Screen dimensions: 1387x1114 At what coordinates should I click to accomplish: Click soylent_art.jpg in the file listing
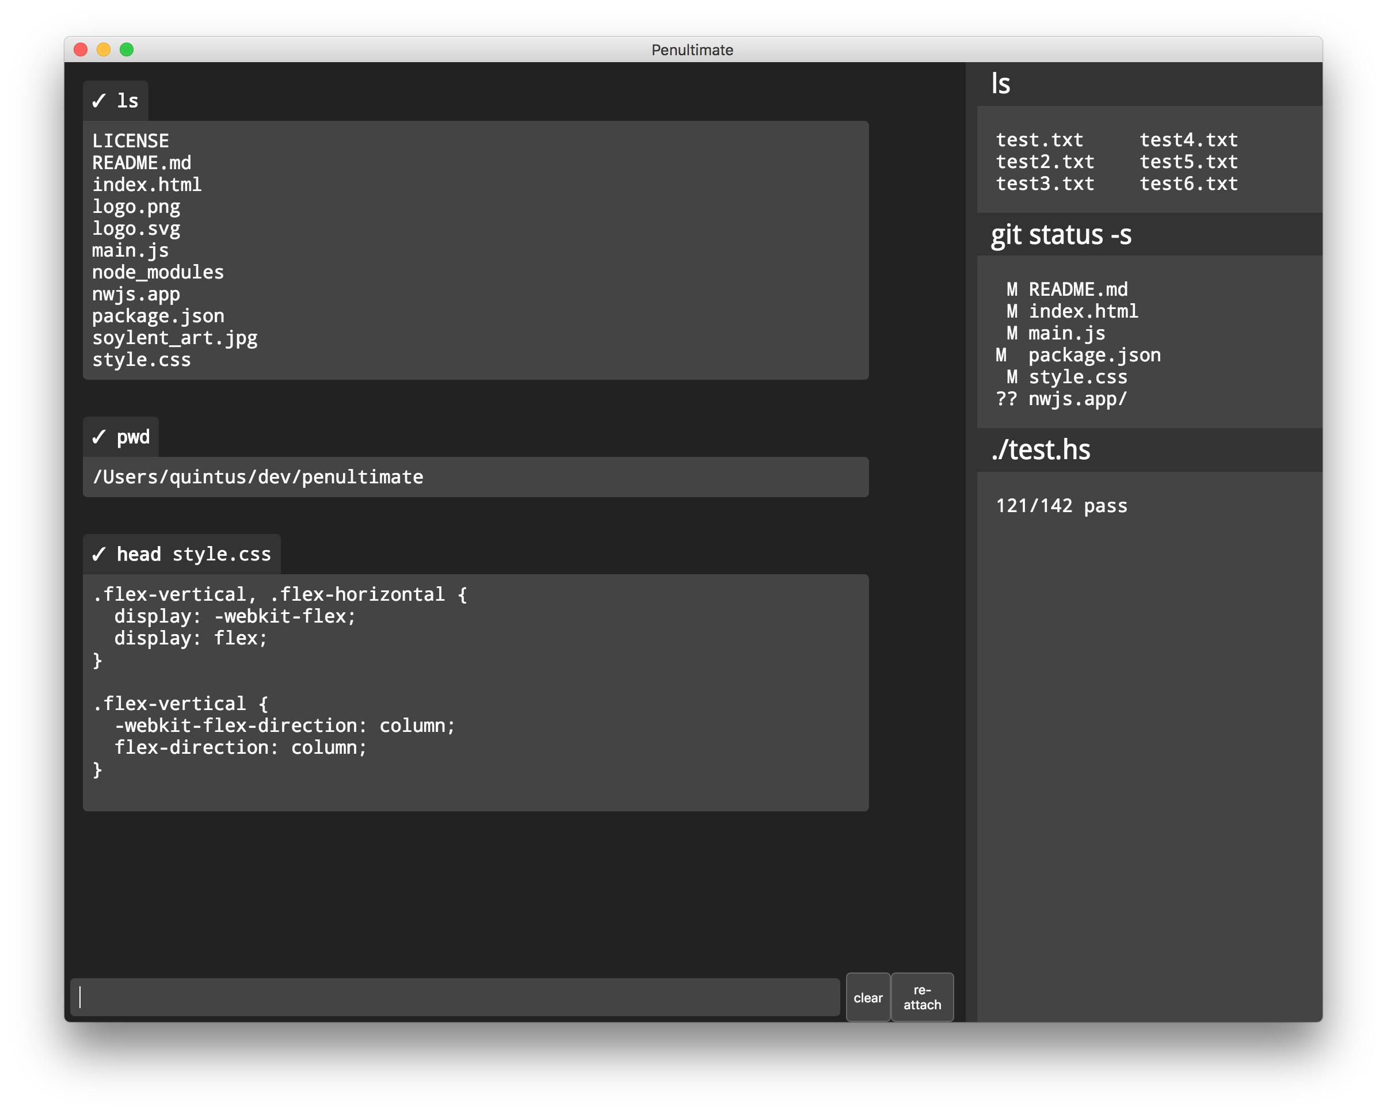[174, 338]
